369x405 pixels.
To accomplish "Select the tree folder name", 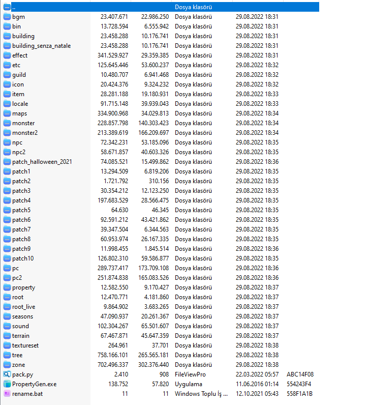I will (x=17, y=355).
